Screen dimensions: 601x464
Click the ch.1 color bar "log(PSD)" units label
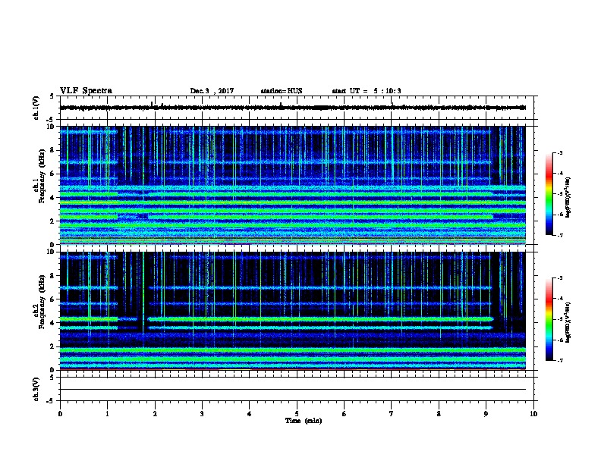point(568,197)
